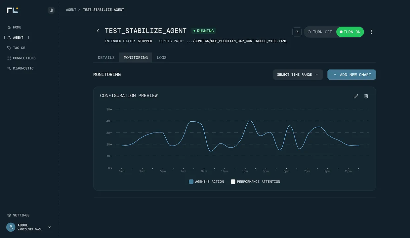Click the Agent breadcrumb link
The width and height of the screenshot is (410, 238).
click(x=71, y=10)
